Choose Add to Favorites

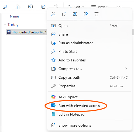90,60
